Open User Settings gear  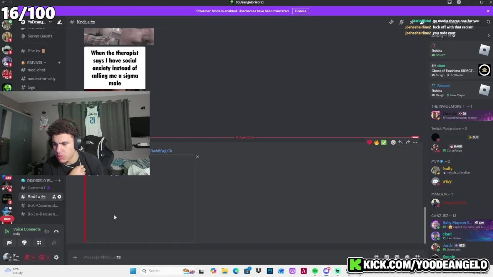pos(56,257)
